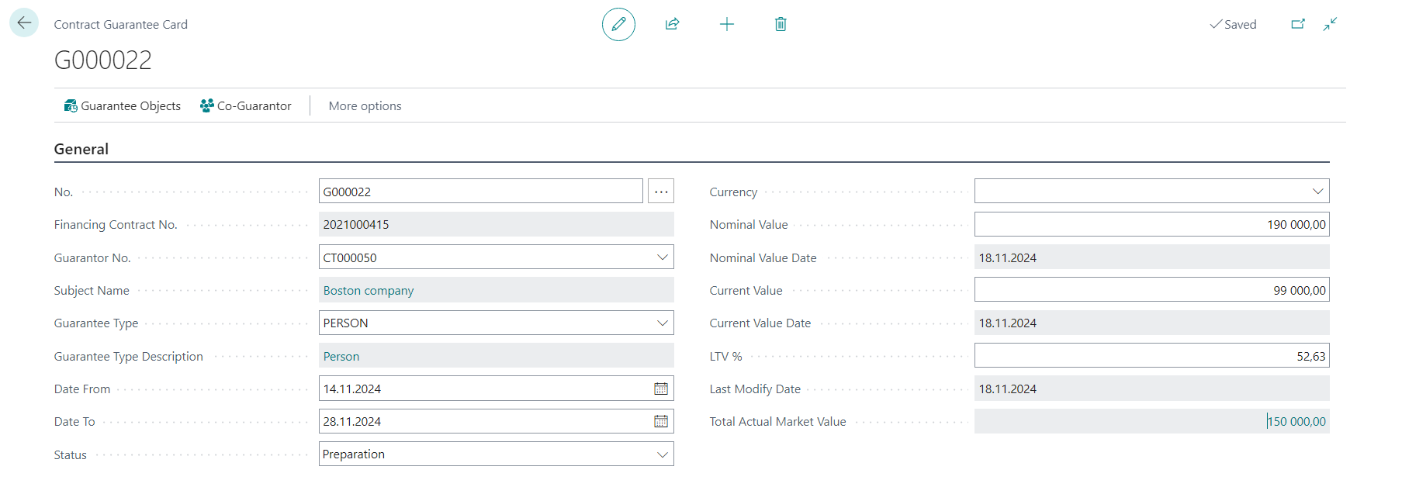Open Co-Guarantor action
Screen dimensions: 1402x494
[246, 106]
